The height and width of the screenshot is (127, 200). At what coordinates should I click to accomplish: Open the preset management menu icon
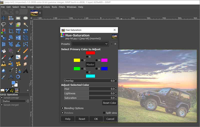pos(115,44)
